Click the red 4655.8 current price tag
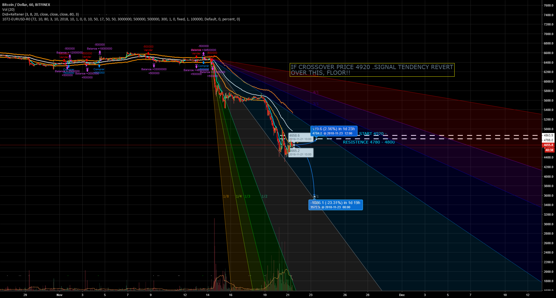The width and height of the screenshot is (556, 298). 549,145
